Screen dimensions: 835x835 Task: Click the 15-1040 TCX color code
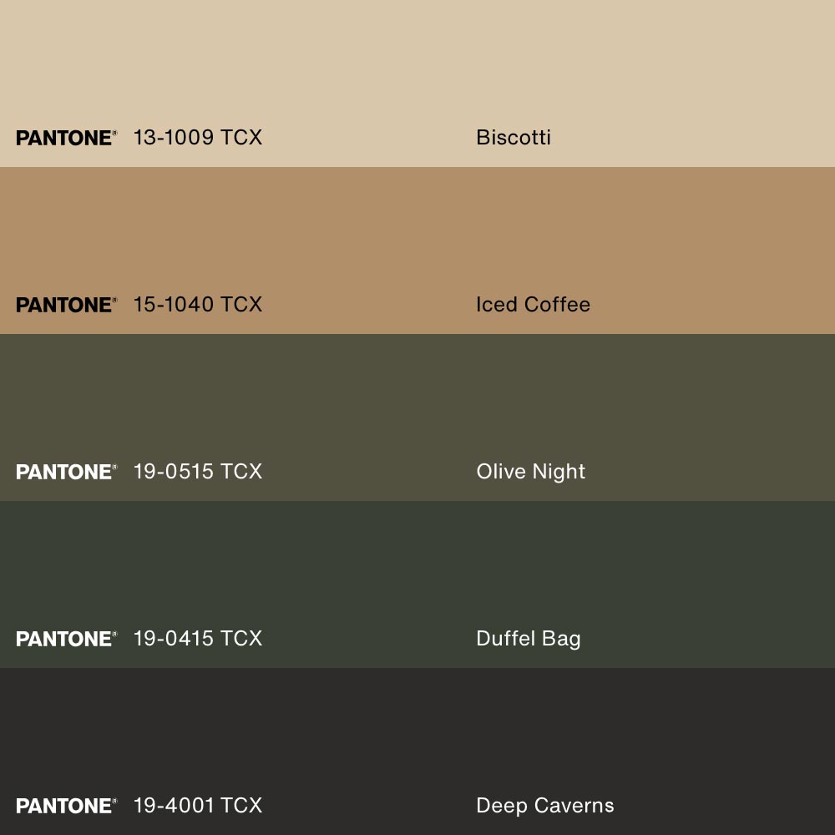pos(198,305)
